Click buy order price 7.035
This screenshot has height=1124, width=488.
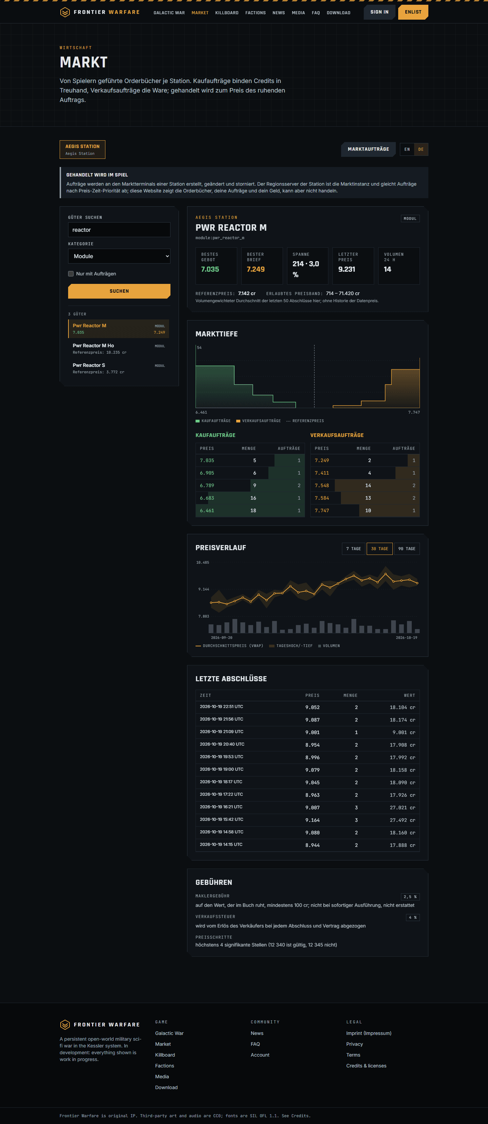tap(207, 460)
